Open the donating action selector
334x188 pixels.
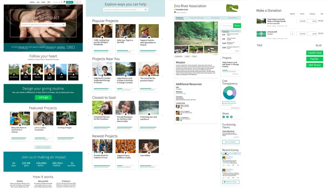coord(61,47)
